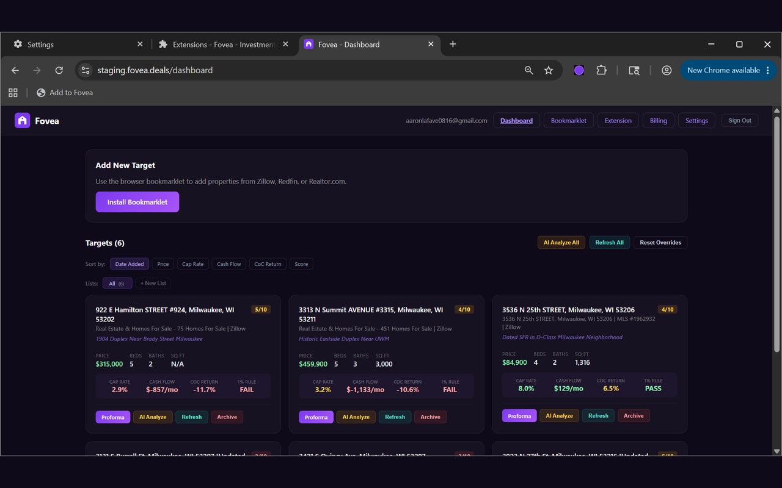
Task: Bookmark this page with the star icon
Action: coord(549,70)
